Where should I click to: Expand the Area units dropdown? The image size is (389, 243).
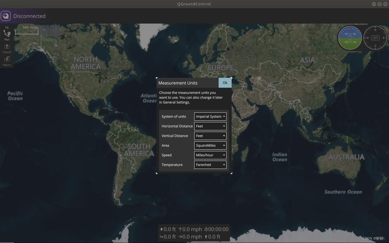point(210,145)
